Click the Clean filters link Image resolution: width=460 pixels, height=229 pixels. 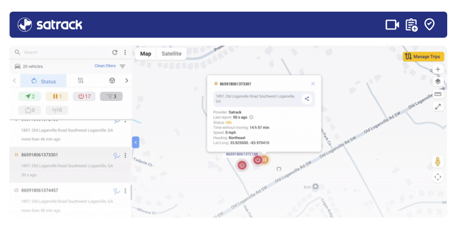click(105, 66)
